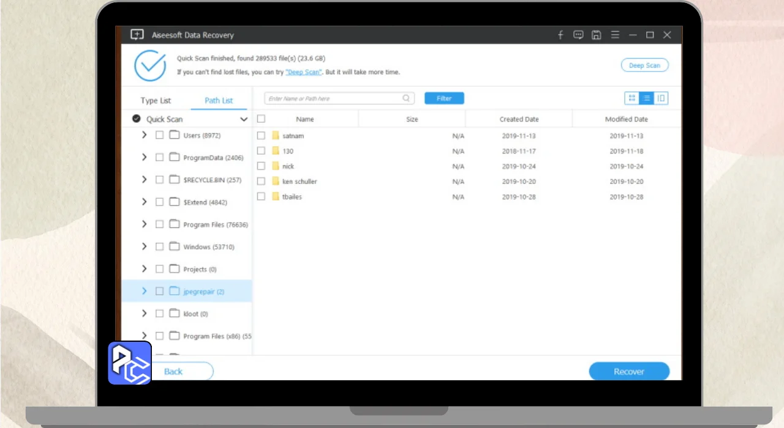The image size is (784, 428).
Task: Check the $Extend (4842) checkbox
Action: pyautogui.click(x=159, y=202)
